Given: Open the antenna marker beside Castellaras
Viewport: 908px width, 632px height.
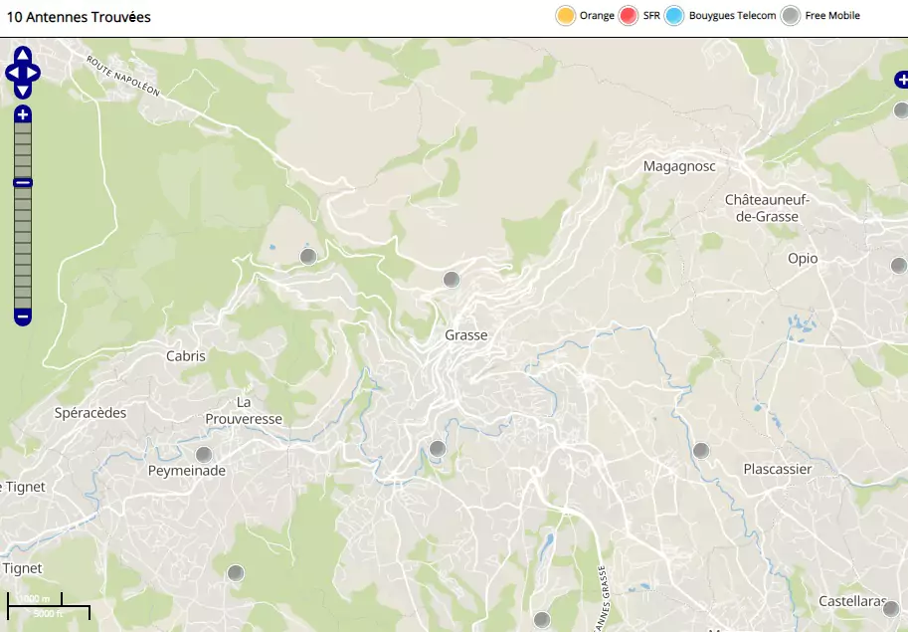Looking at the screenshot, I should tap(891, 609).
